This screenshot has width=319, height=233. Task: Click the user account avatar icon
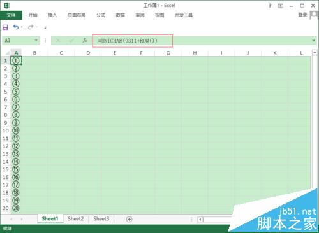(314, 15)
